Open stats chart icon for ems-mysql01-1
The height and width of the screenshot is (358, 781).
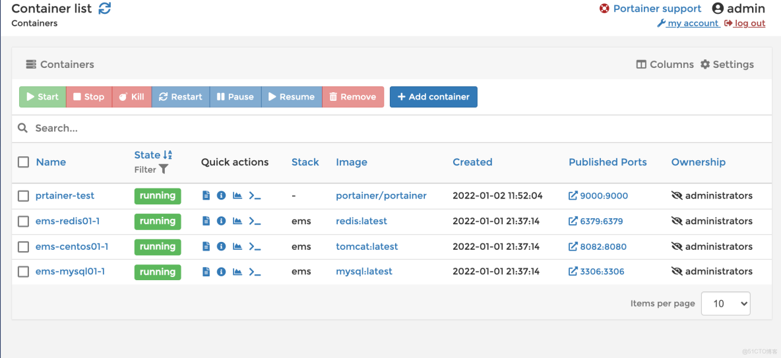(237, 272)
